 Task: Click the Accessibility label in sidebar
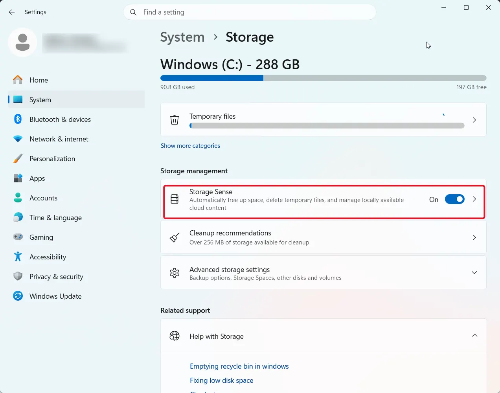48,257
